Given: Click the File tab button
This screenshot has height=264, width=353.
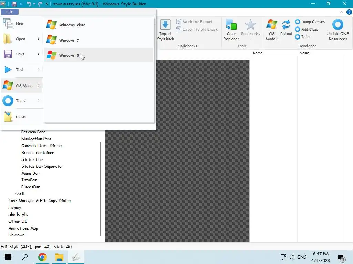Looking at the screenshot, I should [9, 12].
